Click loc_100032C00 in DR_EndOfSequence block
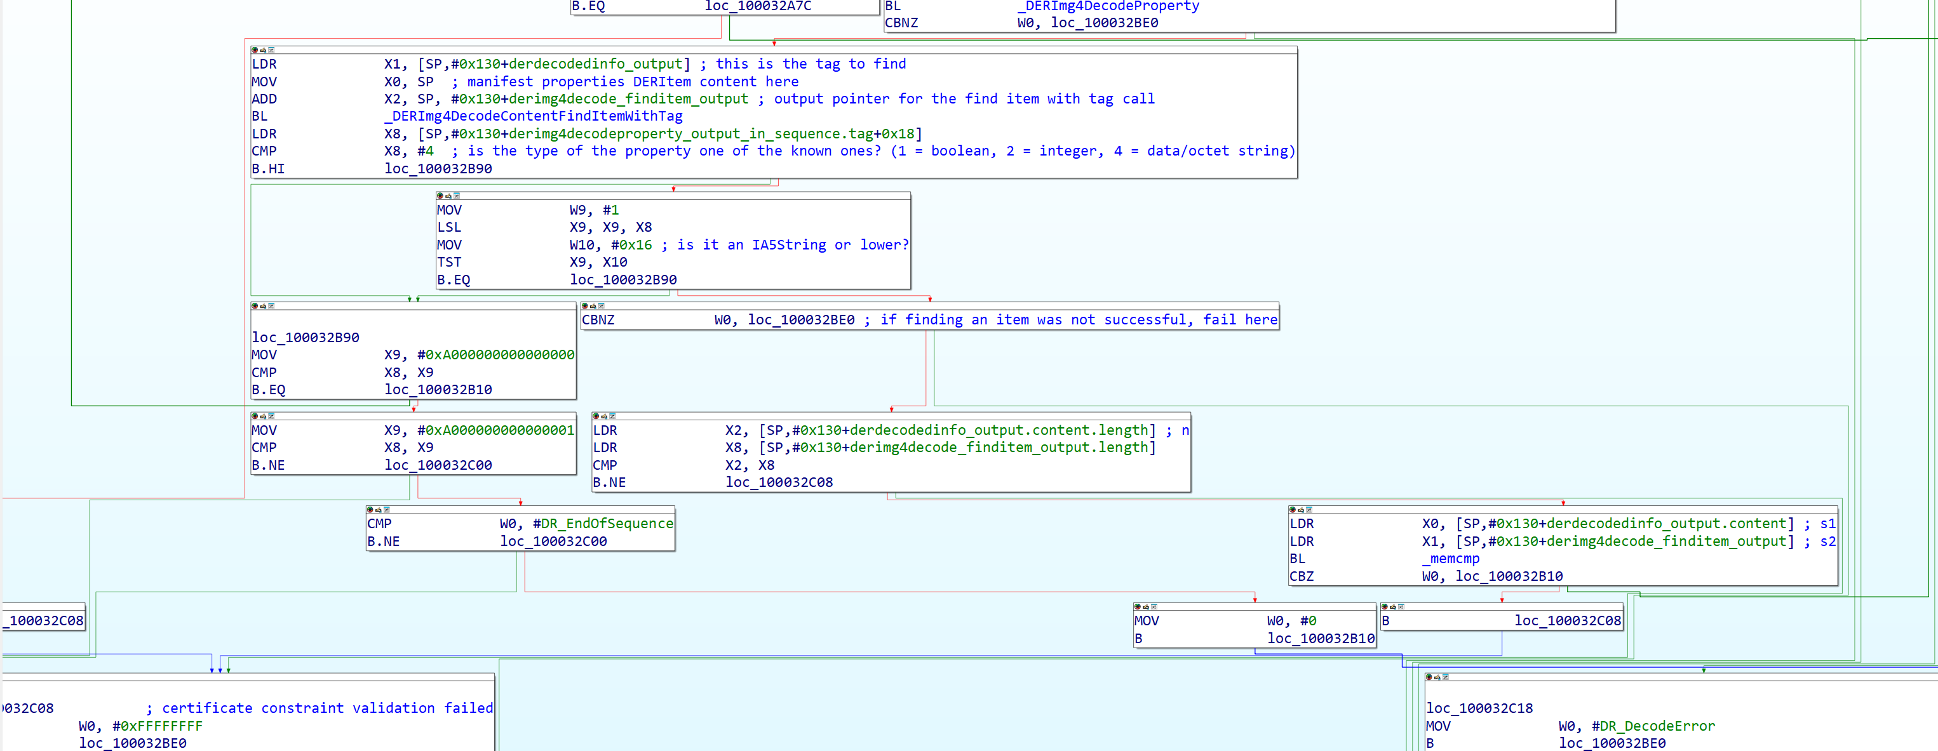The width and height of the screenshot is (1938, 751). [x=553, y=542]
